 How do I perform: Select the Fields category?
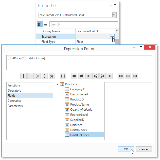pyautogui.click(x=30, y=95)
